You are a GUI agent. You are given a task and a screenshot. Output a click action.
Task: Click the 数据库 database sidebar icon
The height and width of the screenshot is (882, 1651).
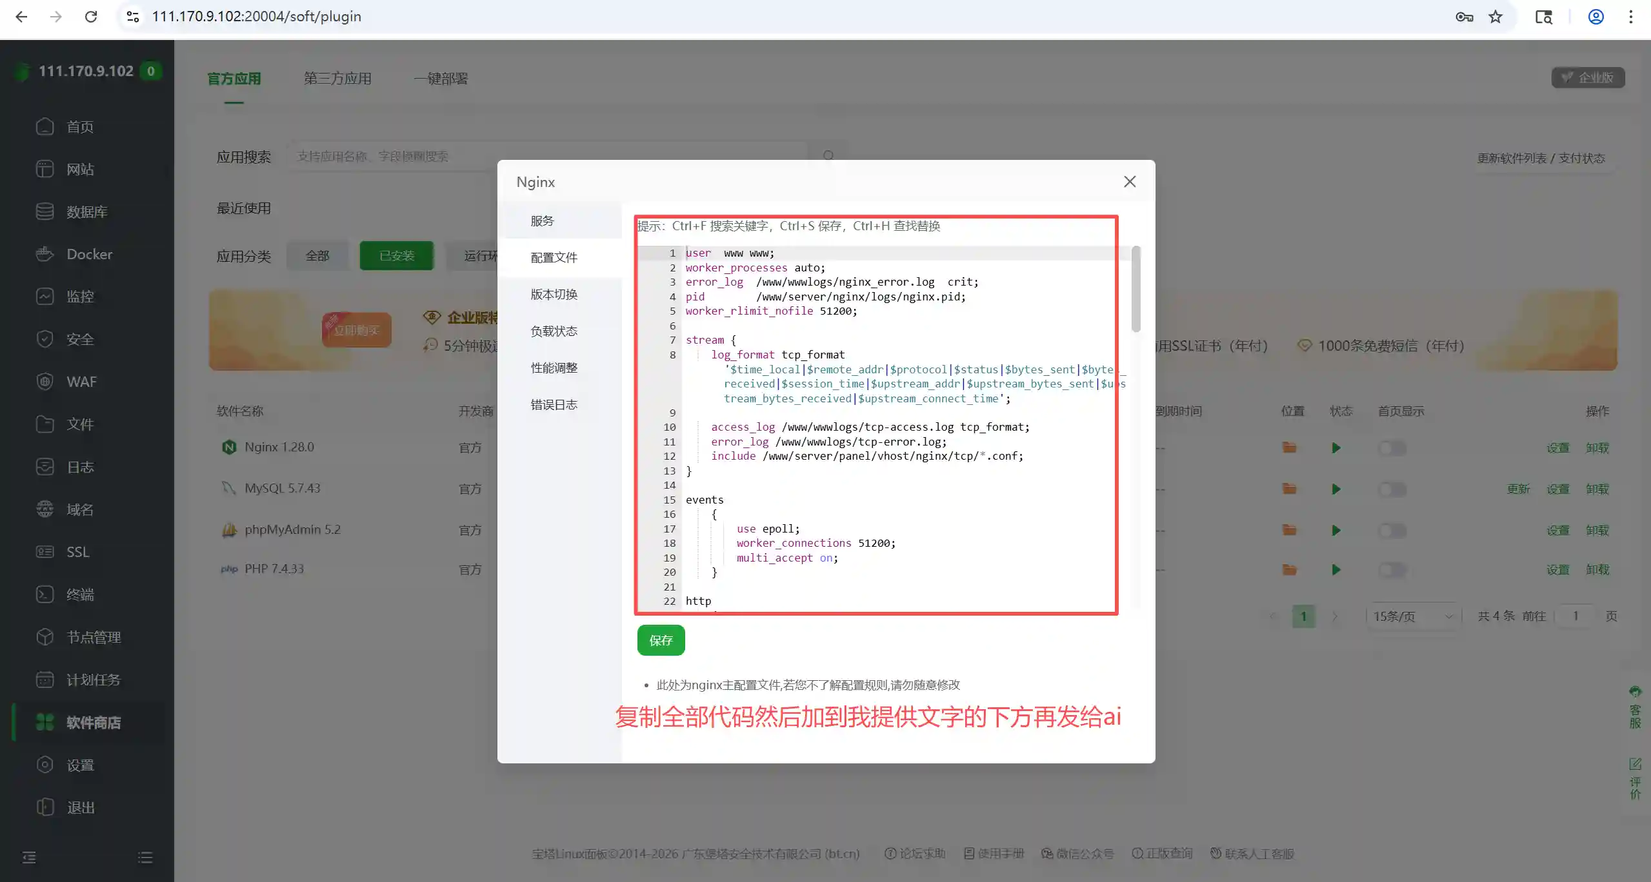click(x=45, y=211)
